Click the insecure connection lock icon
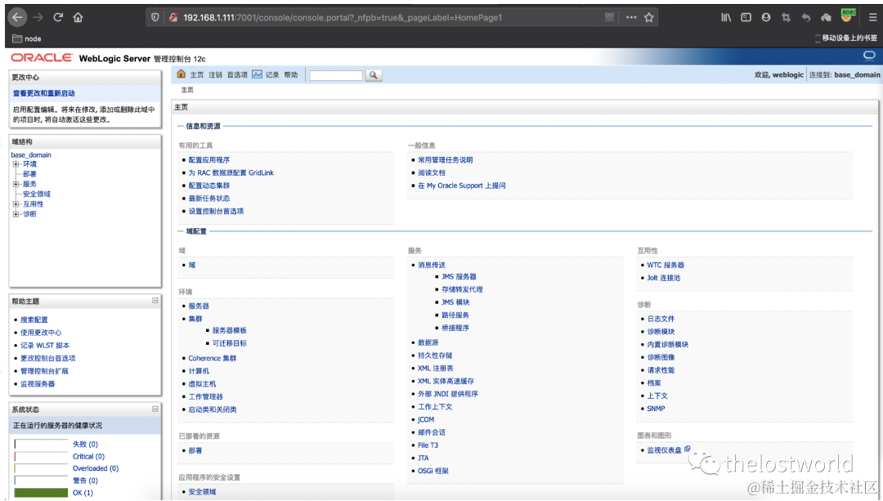883x501 pixels. (x=173, y=17)
